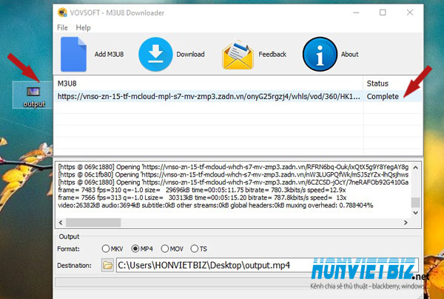Minimize the M3U8 Downloader window
Viewport: 444px width, 299px height.
(356, 13)
